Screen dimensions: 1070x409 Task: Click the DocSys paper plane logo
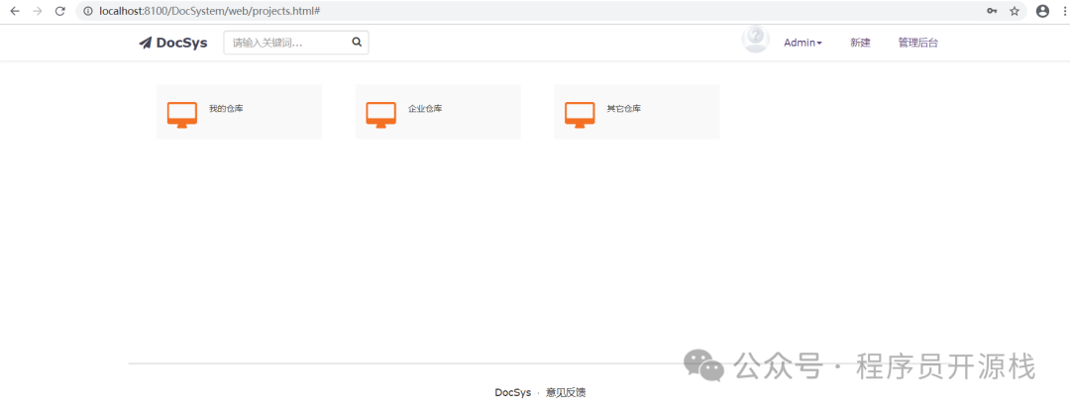tap(145, 43)
